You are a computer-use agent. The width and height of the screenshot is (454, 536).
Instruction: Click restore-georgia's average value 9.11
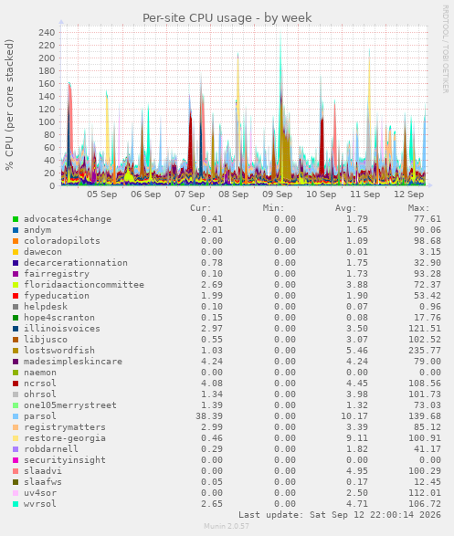click(357, 438)
